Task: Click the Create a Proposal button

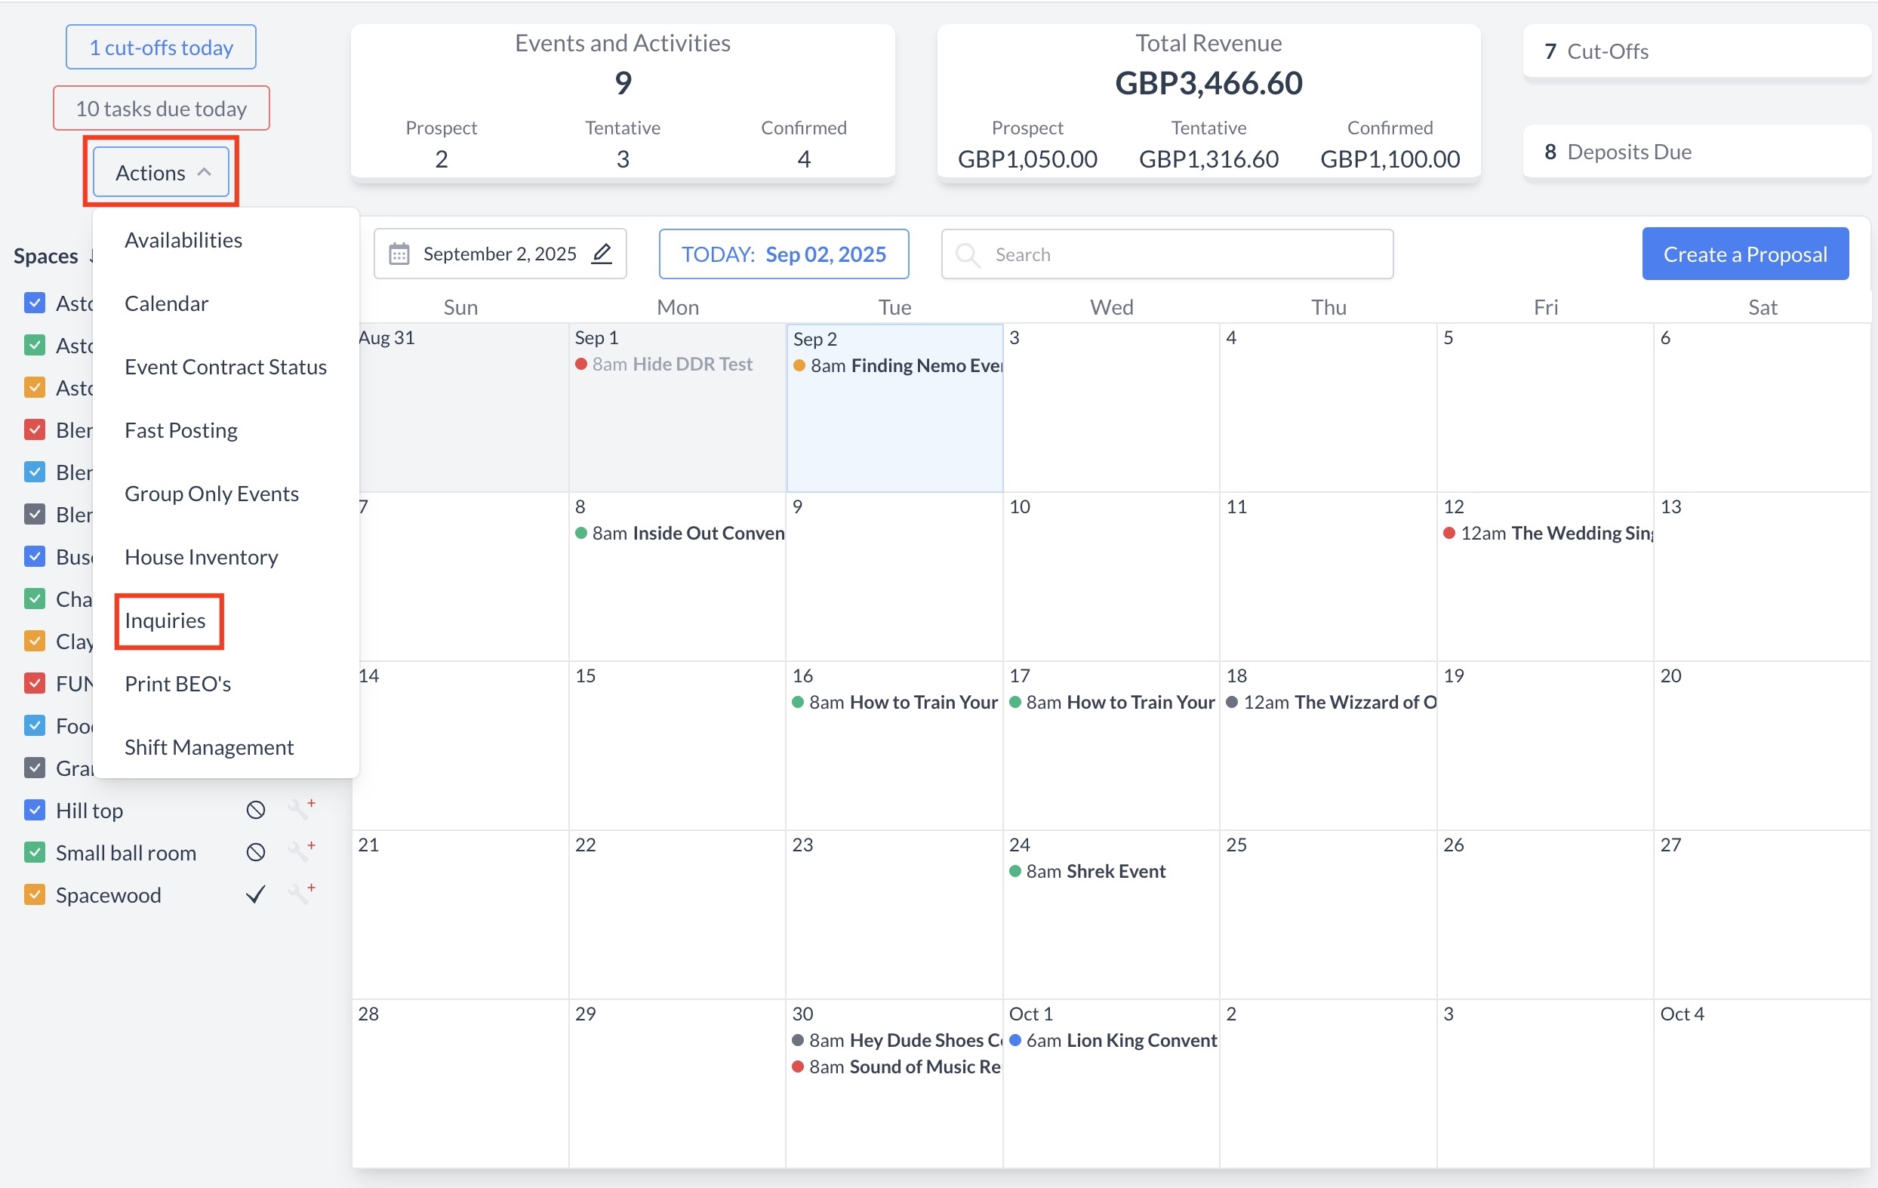Action: [x=1744, y=254]
